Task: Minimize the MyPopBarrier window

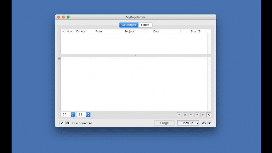Action: click(x=63, y=17)
